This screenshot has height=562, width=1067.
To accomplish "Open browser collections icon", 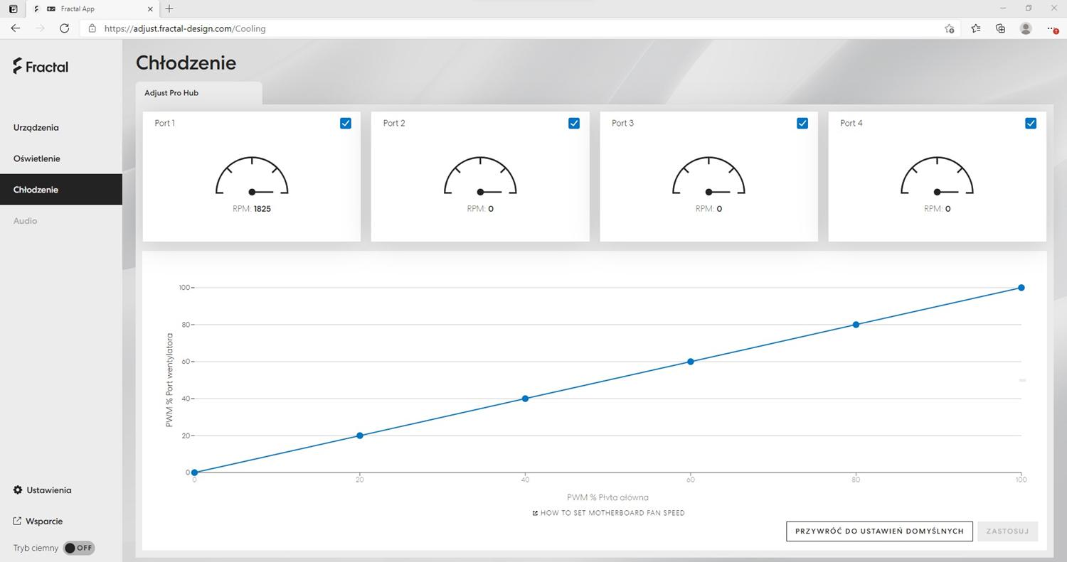I will [1000, 28].
